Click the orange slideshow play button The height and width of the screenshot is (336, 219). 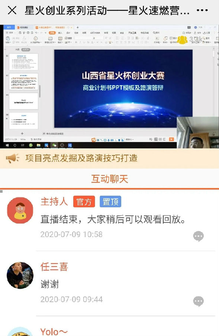171,139
